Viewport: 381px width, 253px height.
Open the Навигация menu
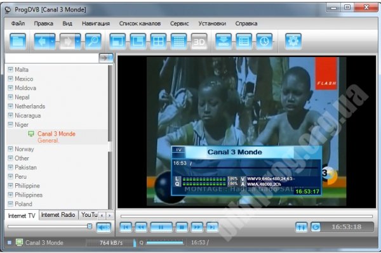coord(96,23)
